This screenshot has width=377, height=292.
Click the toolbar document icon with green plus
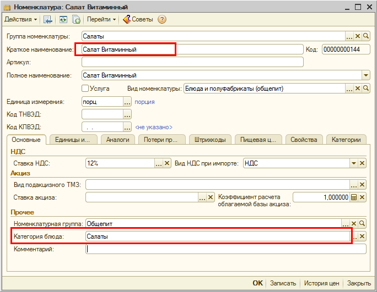(77, 19)
